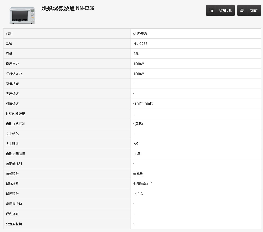Viewport: 263px width, 232px height.
Task: Click the 光波燒烤 row label
Action: coord(12,94)
